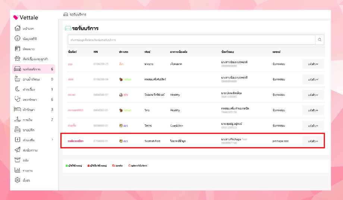Expand the add-ons submenu chevron
This screenshot has height=200, width=343.
(52, 140)
